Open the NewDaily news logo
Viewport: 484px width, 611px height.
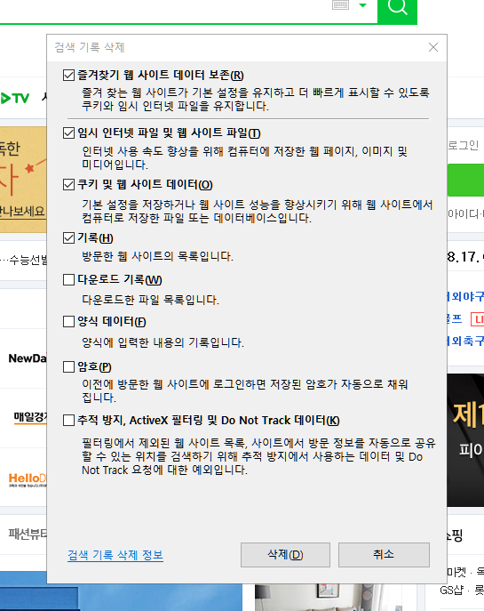pos(28,358)
